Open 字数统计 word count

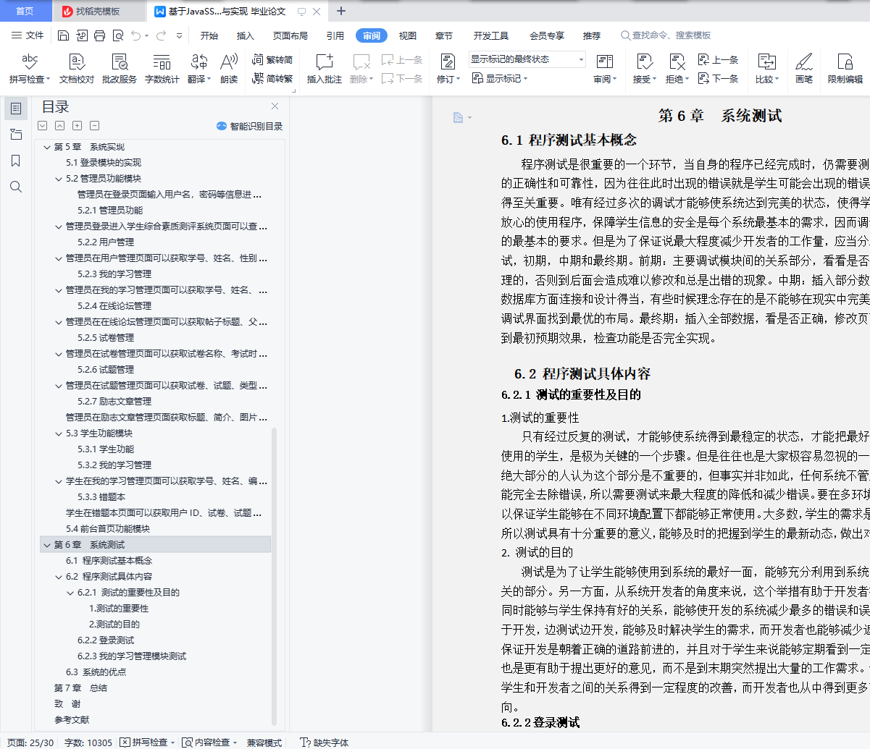[162, 69]
